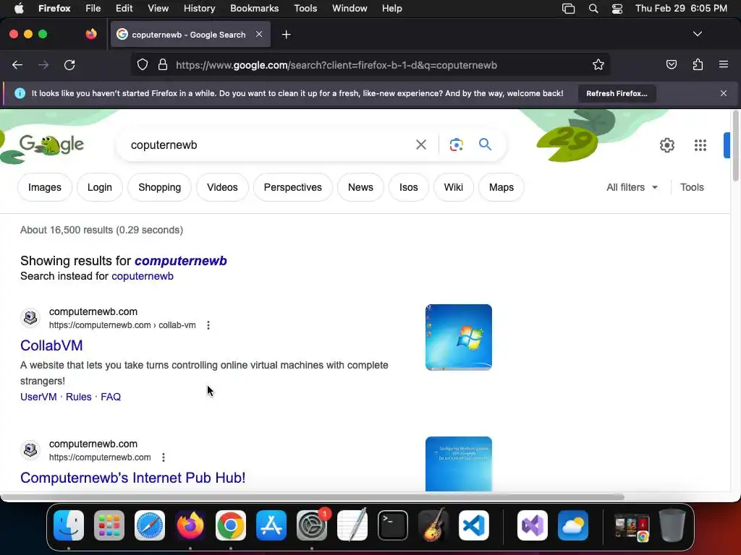Open macOS Control Center in menu bar
This screenshot has height=555, width=741.
tap(617, 9)
